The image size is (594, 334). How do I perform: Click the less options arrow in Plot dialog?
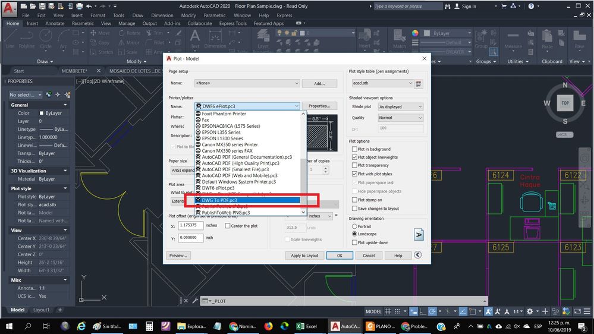click(x=418, y=255)
